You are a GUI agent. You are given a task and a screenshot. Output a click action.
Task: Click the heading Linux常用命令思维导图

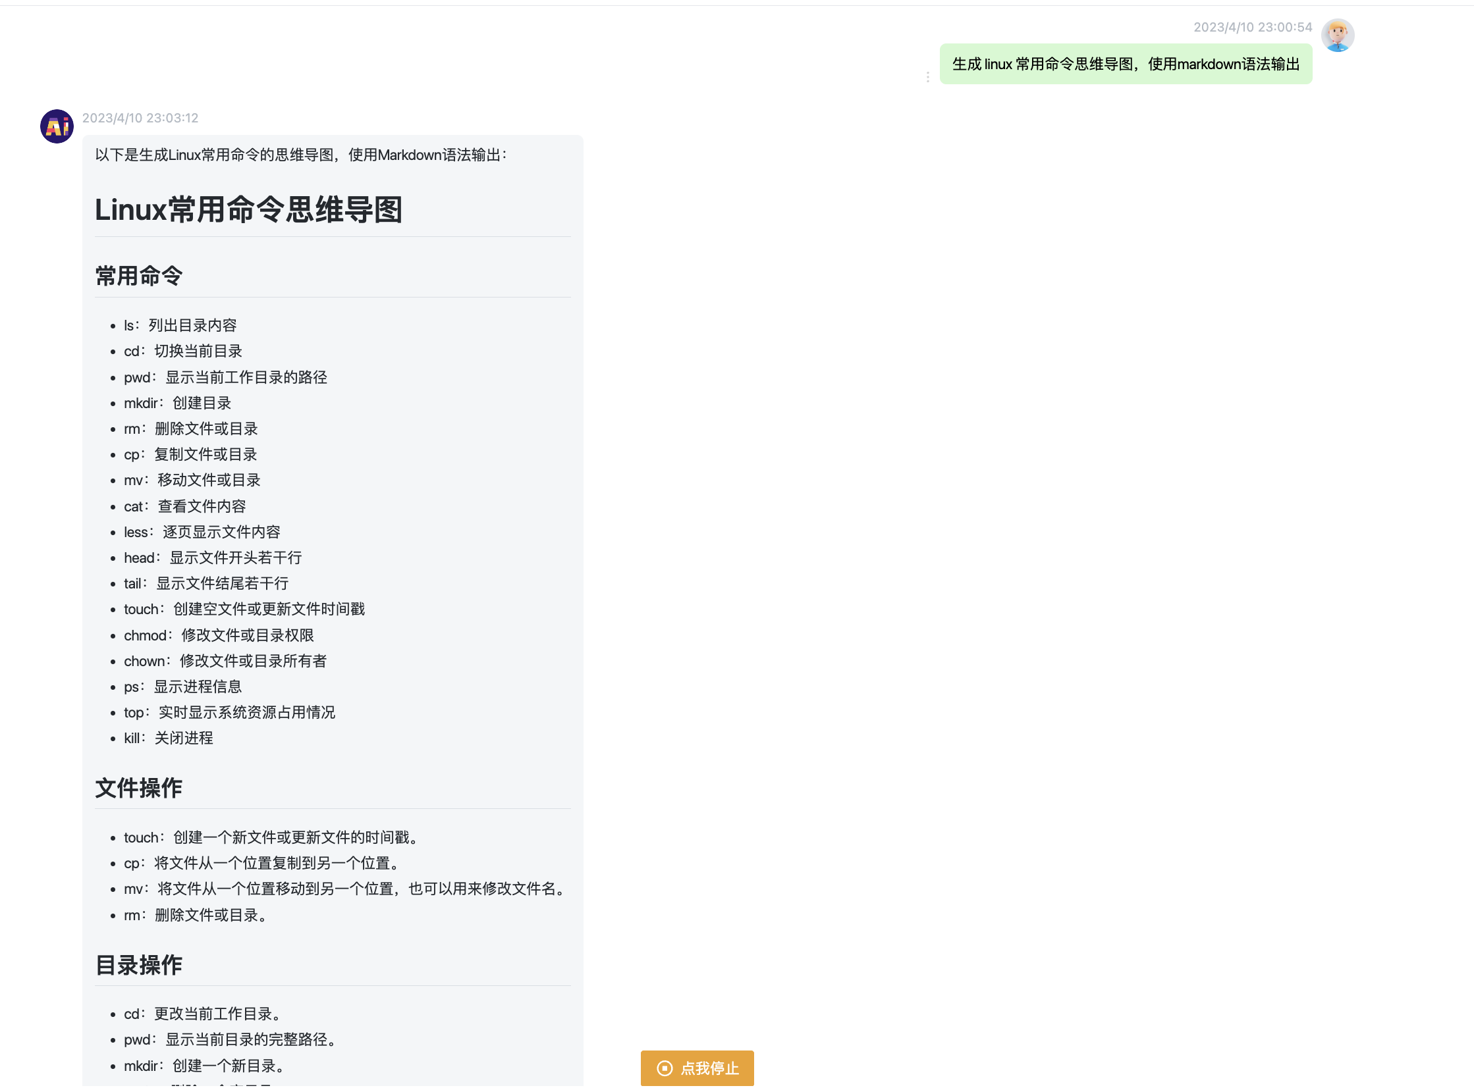(248, 210)
